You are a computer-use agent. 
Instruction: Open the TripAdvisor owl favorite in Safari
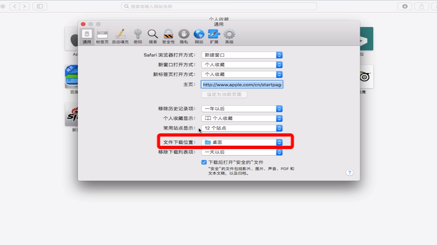pyautogui.click(x=367, y=76)
